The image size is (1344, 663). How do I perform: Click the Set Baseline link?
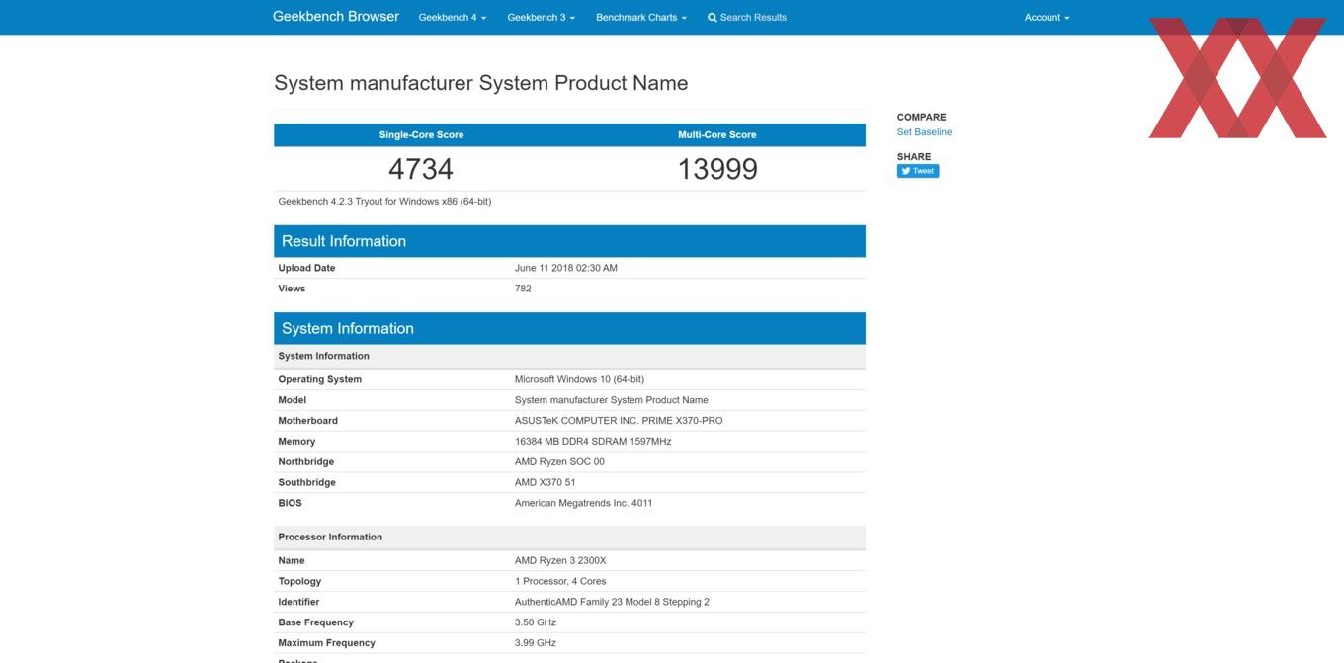[925, 132]
